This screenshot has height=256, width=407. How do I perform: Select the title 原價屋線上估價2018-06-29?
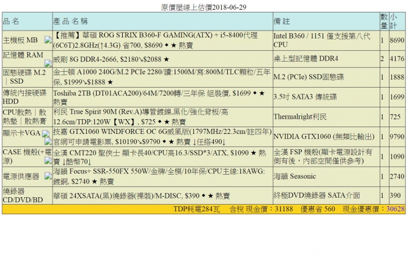(203, 7)
